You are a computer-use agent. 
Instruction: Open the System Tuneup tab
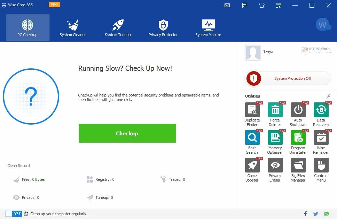coord(118,28)
